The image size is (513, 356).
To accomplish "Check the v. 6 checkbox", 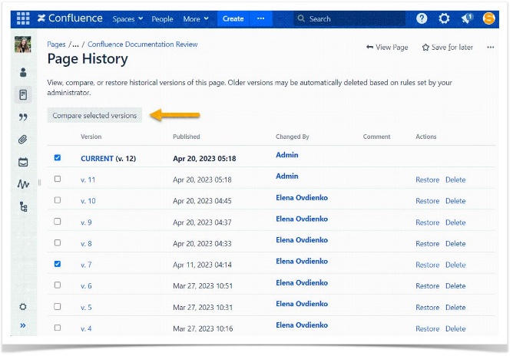I will point(58,285).
